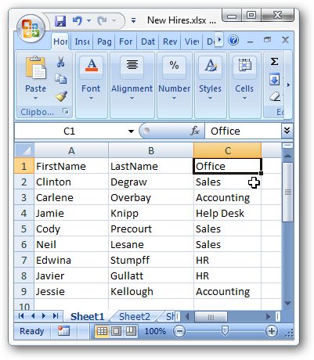Customize Quick Access Toolbar dropdown

pos(133,20)
